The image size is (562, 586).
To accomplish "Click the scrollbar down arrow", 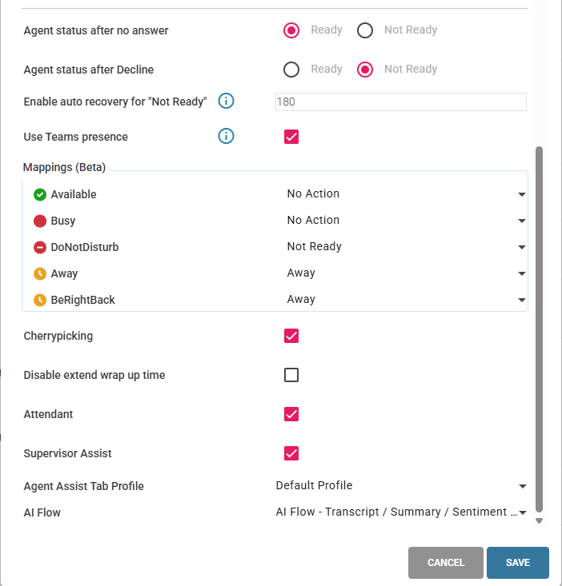I will 539,520.
